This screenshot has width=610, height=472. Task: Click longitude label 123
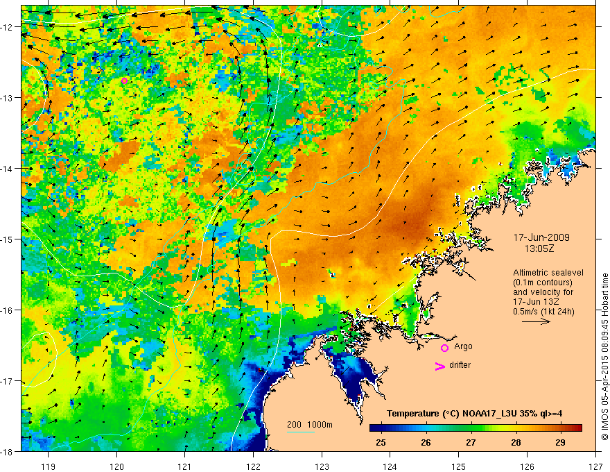(322, 466)
